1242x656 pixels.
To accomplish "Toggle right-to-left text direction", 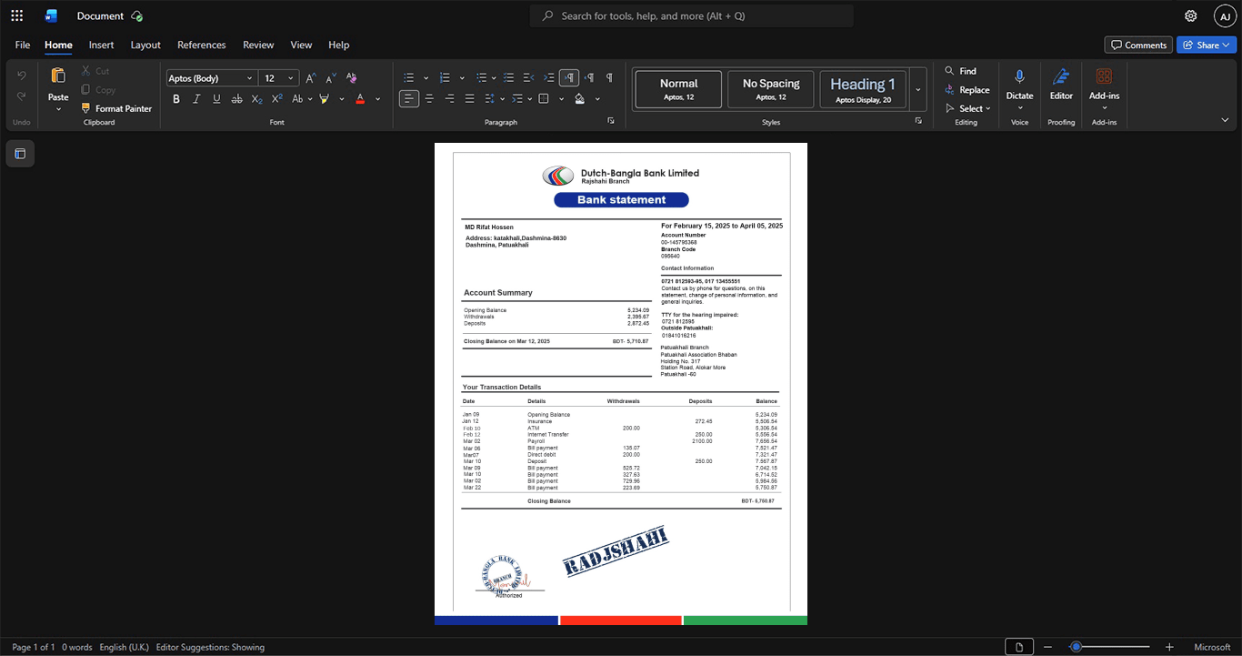I will point(589,78).
